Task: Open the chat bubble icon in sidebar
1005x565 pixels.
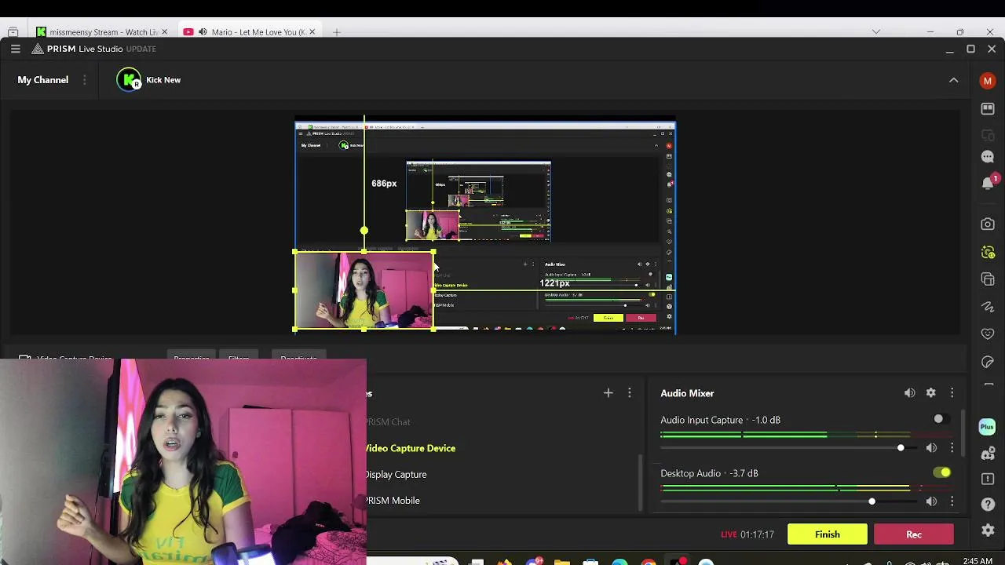Action: (988, 156)
